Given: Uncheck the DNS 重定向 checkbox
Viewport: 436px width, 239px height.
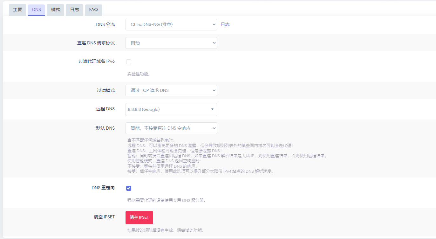Looking at the screenshot, I should point(128,188).
